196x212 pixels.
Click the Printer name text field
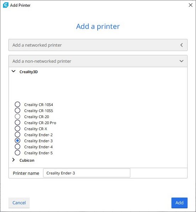87,173
